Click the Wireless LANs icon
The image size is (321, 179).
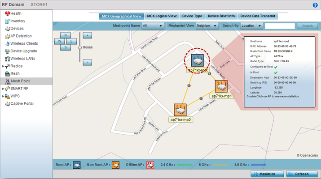7,59
